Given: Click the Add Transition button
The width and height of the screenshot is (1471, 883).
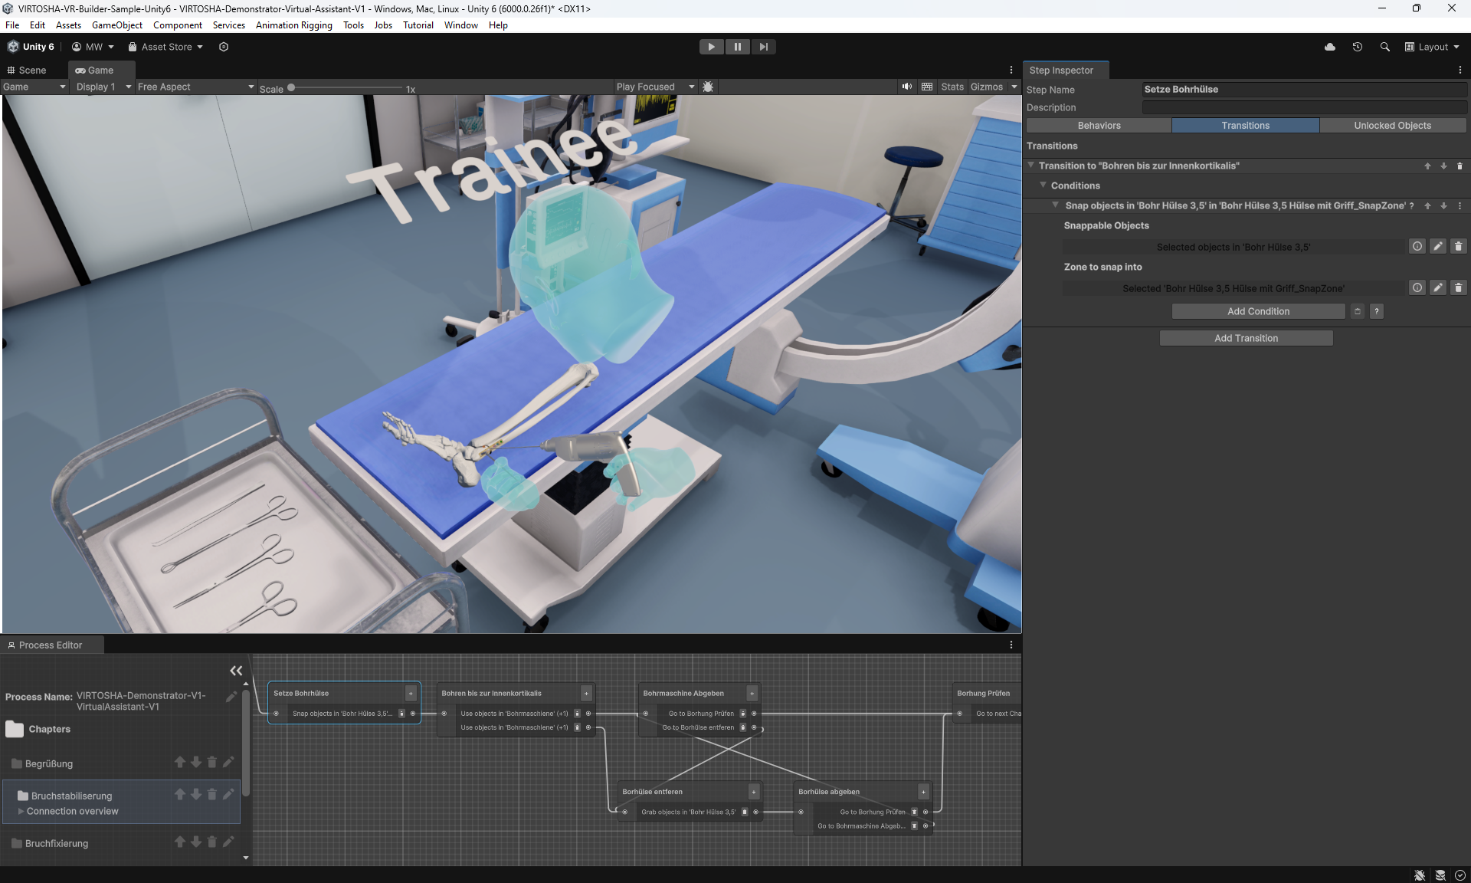Looking at the screenshot, I should point(1246,338).
